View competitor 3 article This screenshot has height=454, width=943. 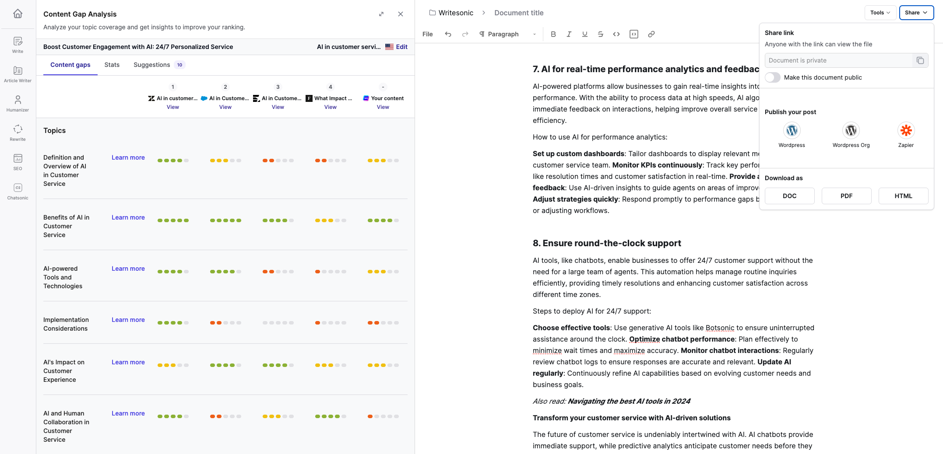[278, 107]
